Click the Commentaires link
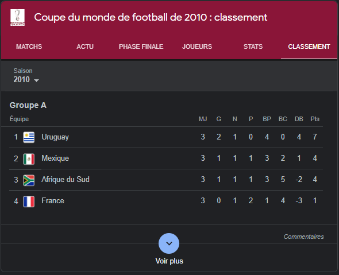Screen dimensions: 339x275 point(303,237)
